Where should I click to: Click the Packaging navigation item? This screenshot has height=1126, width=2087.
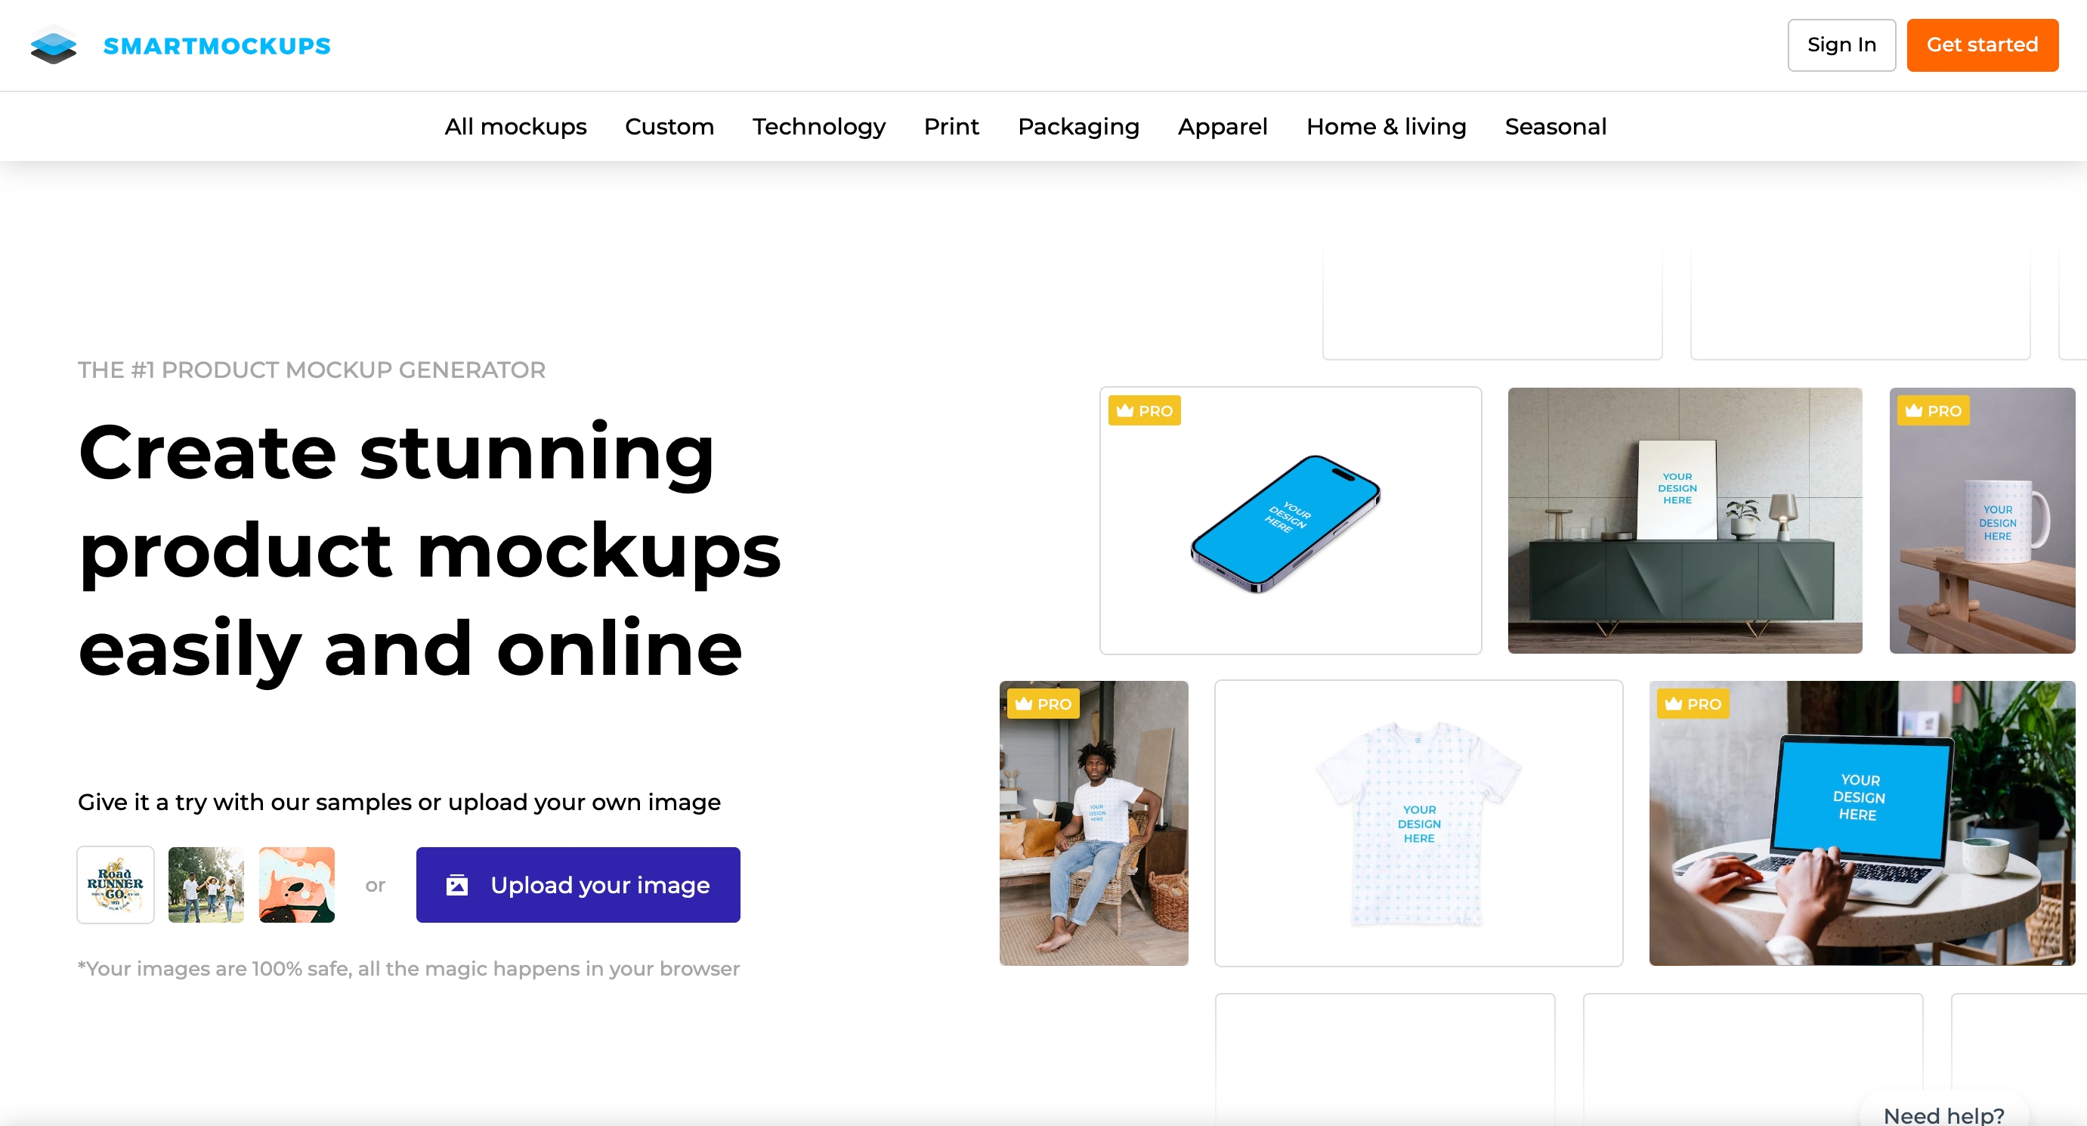point(1078,126)
